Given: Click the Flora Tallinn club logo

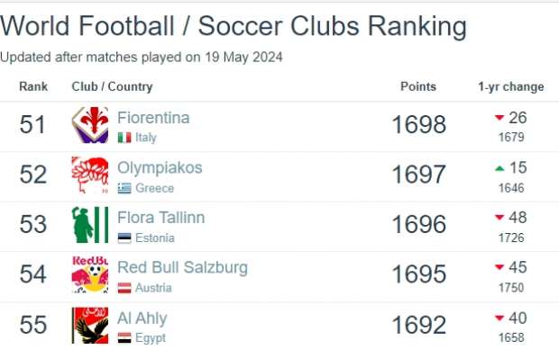Looking at the screenshot, I should point(90,225).
